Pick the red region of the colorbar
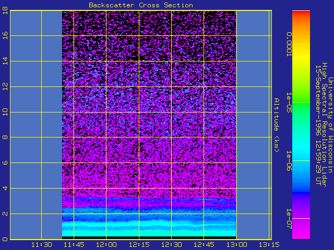 click(301, 13)
